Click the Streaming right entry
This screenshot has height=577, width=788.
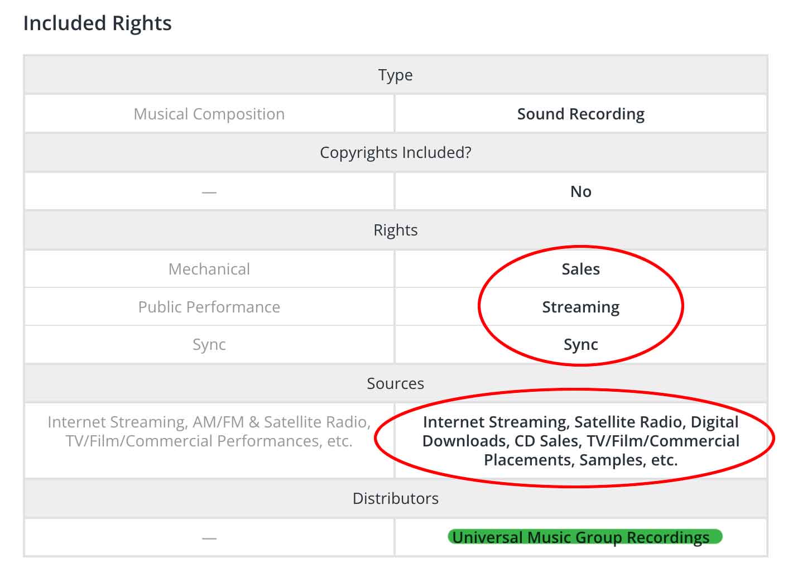tap(580, 307)
